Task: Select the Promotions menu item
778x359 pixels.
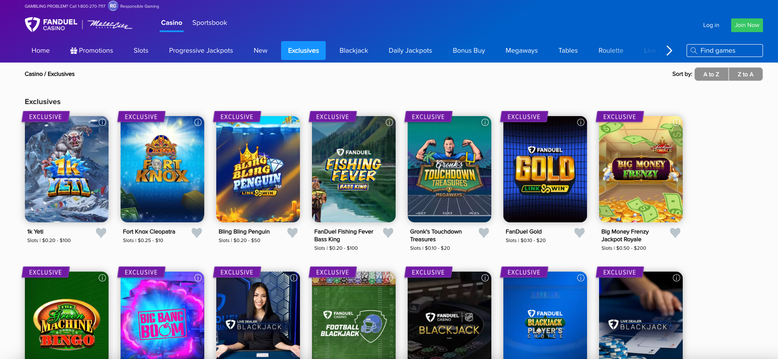Action: (91, 51)
